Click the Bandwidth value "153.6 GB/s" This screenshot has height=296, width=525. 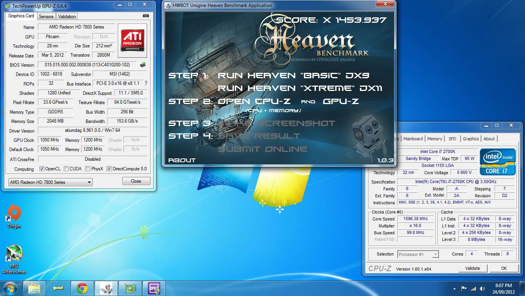[x=127, y=121]
